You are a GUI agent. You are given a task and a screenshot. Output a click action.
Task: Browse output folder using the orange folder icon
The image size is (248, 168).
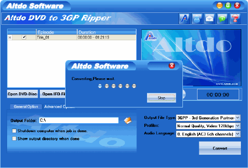pyautogui.click(x=128, y=120)
